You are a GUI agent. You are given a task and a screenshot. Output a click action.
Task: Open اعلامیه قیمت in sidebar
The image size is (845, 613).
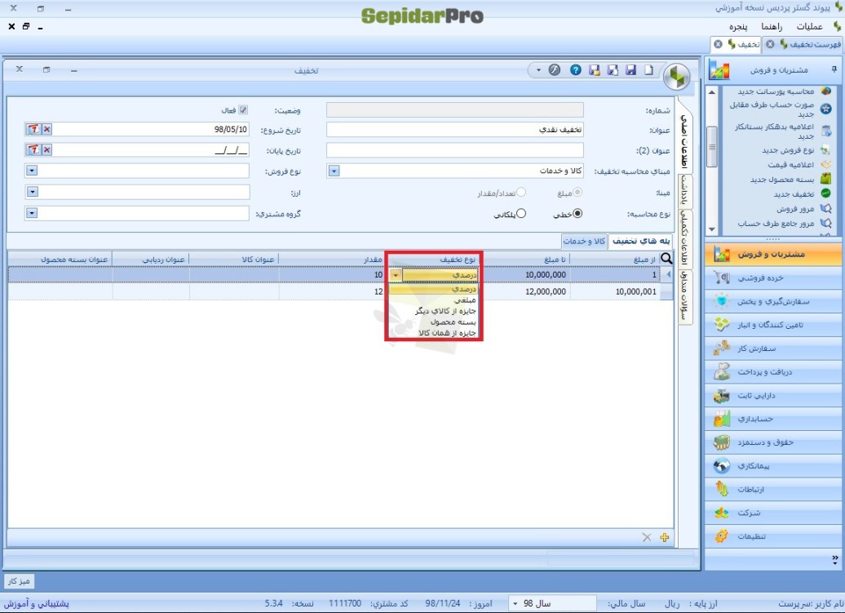click(790, 165)
